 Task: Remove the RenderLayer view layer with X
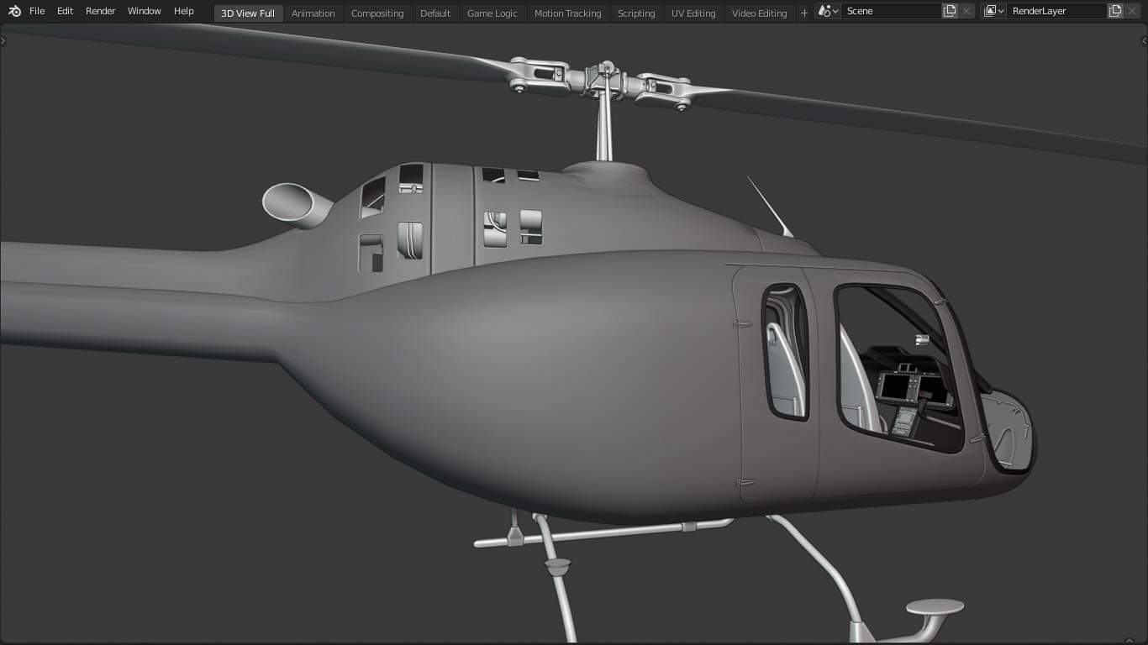tap(1132, 11)
